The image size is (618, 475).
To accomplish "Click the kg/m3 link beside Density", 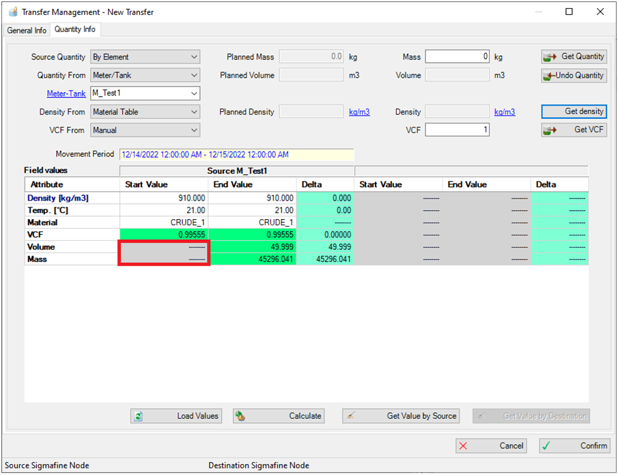I will coord(504,111).
